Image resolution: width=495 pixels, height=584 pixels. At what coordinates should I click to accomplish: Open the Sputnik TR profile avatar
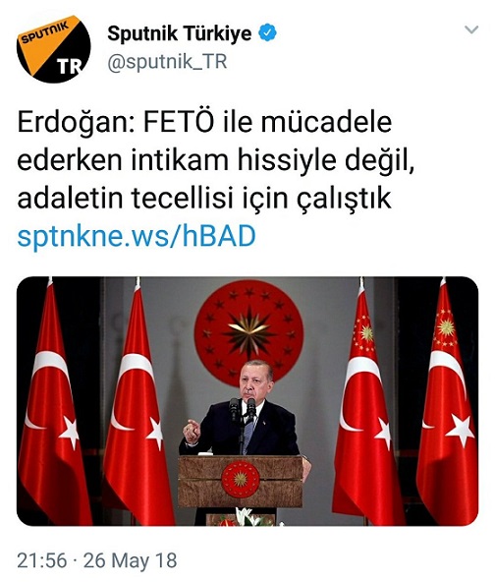coord(54,49)
